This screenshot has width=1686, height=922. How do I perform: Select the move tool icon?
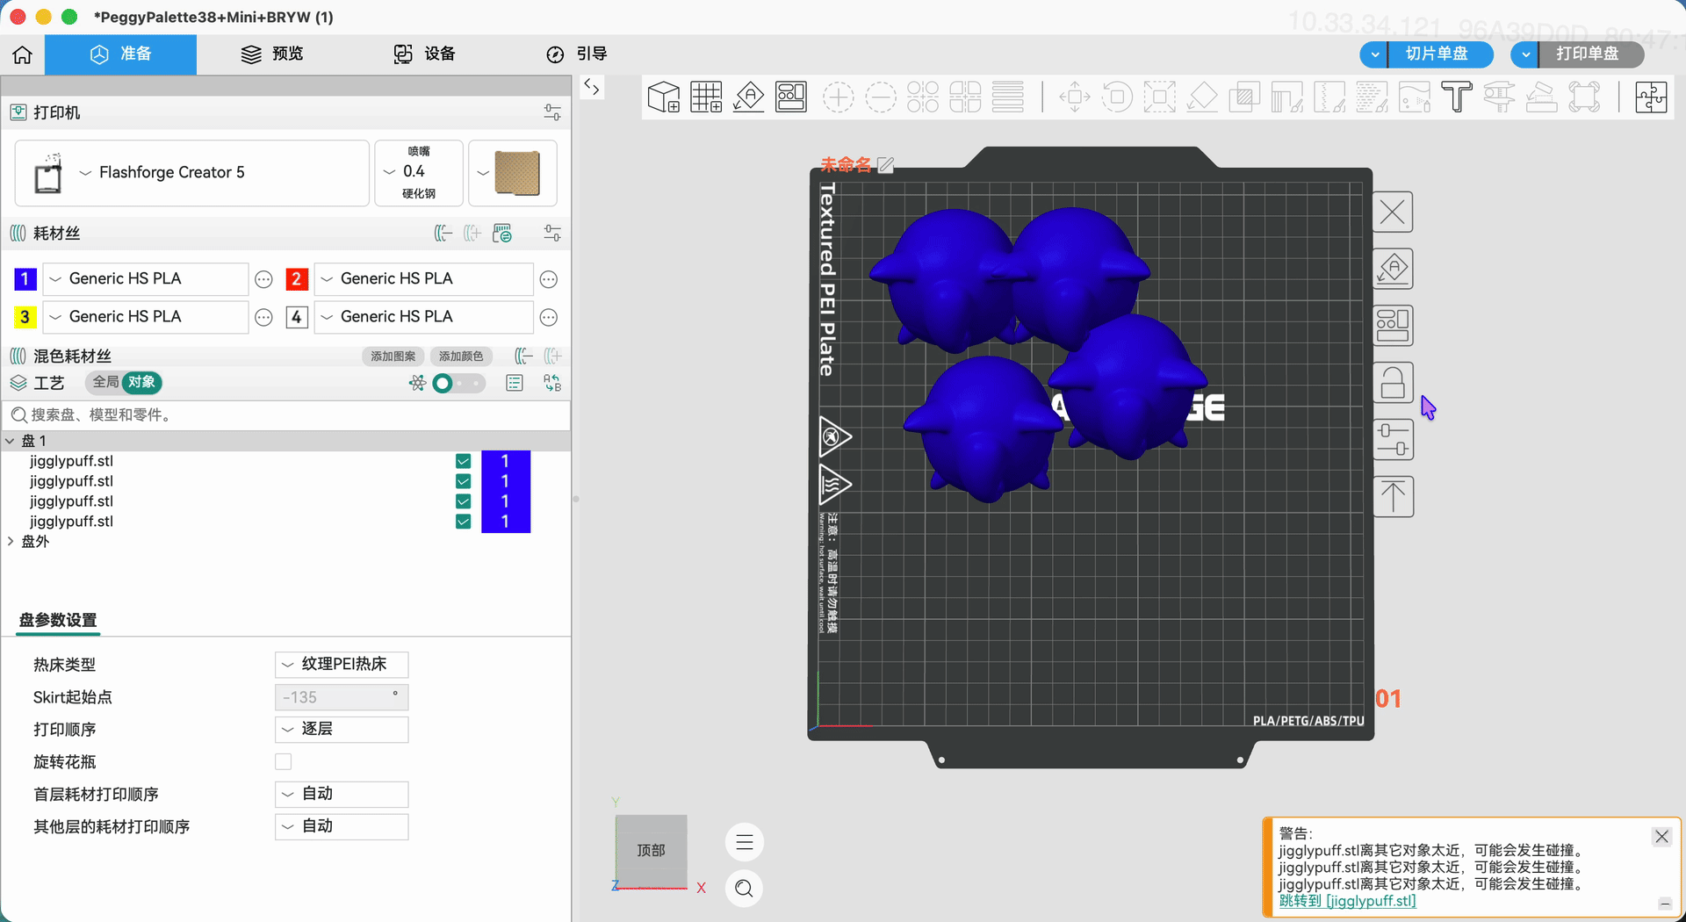click(x=1075, y=97)
